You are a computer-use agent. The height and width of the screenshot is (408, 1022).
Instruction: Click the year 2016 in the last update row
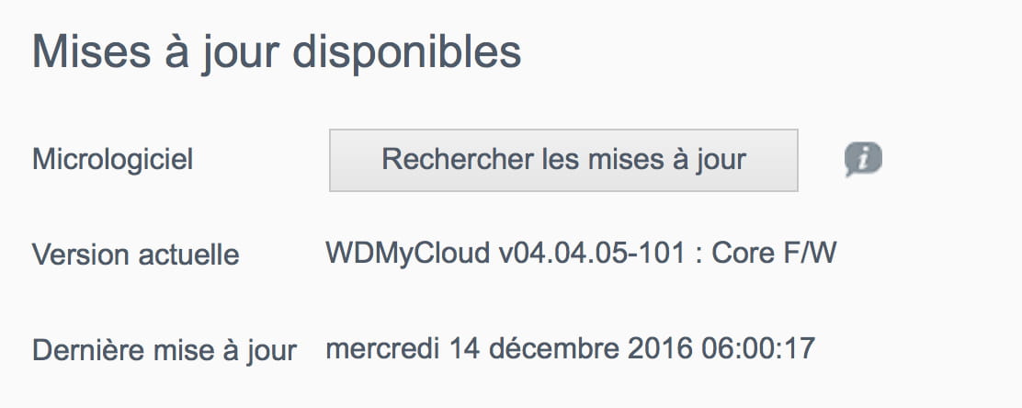pos(660,348)
